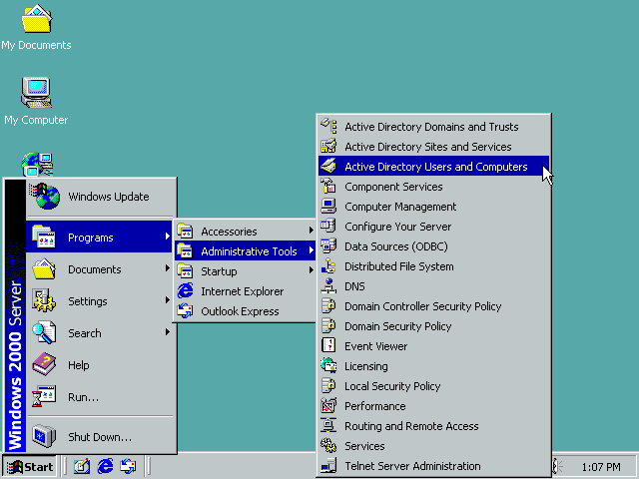Click the Windows Update globe icon
This screenshot has height=479, width=639.
43,197
